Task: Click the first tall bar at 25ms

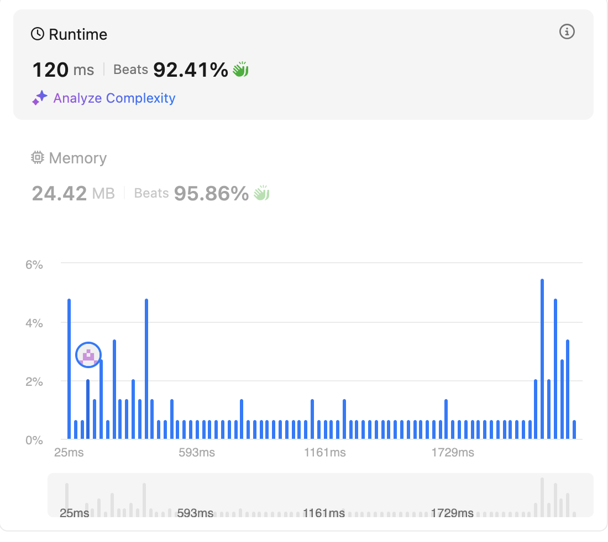Action: tap(69, 369)
